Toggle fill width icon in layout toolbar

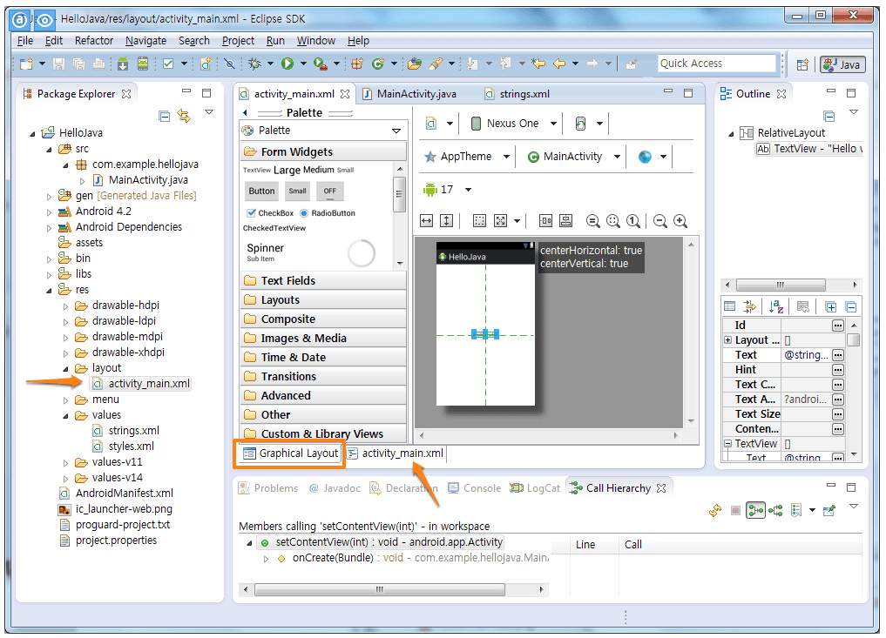[427, 221]
